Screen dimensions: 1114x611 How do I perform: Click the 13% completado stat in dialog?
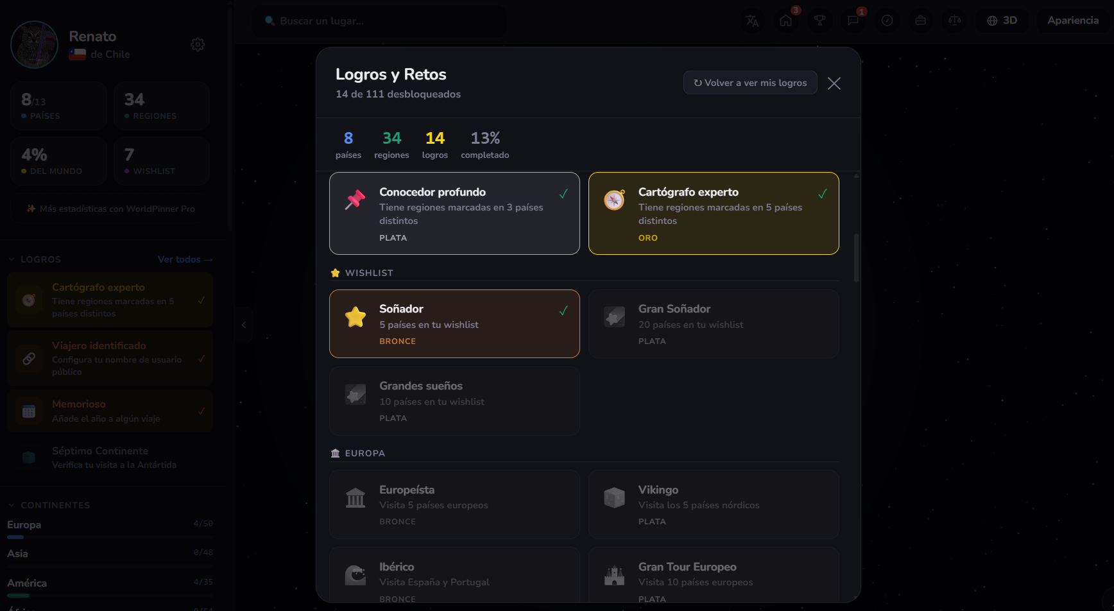(485, 145)
